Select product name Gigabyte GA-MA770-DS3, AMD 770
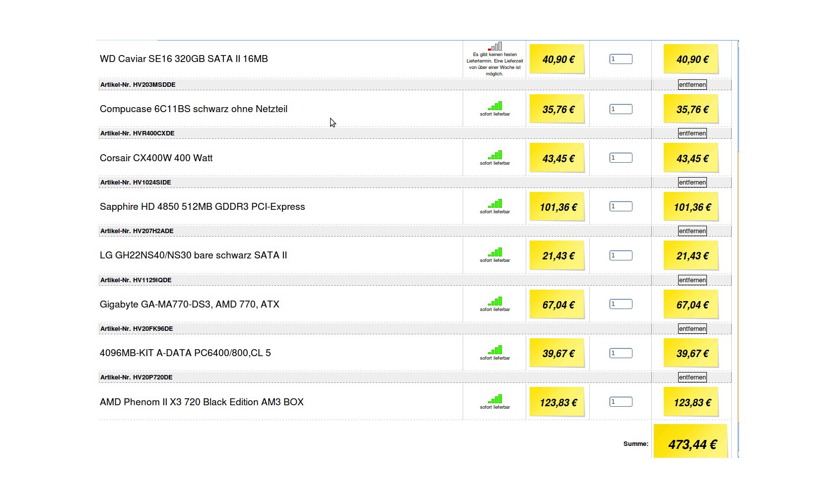Viewport: 834px width, 497px height. coord(190,305)
